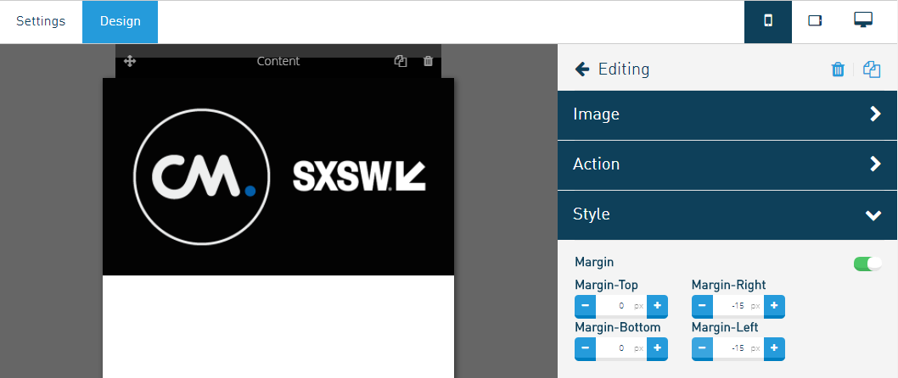Click the Margin-Left input field
898x378 pixels.
(738, 348)
